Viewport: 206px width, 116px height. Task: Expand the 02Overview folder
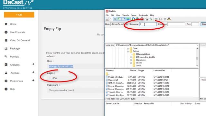(131, 60)
